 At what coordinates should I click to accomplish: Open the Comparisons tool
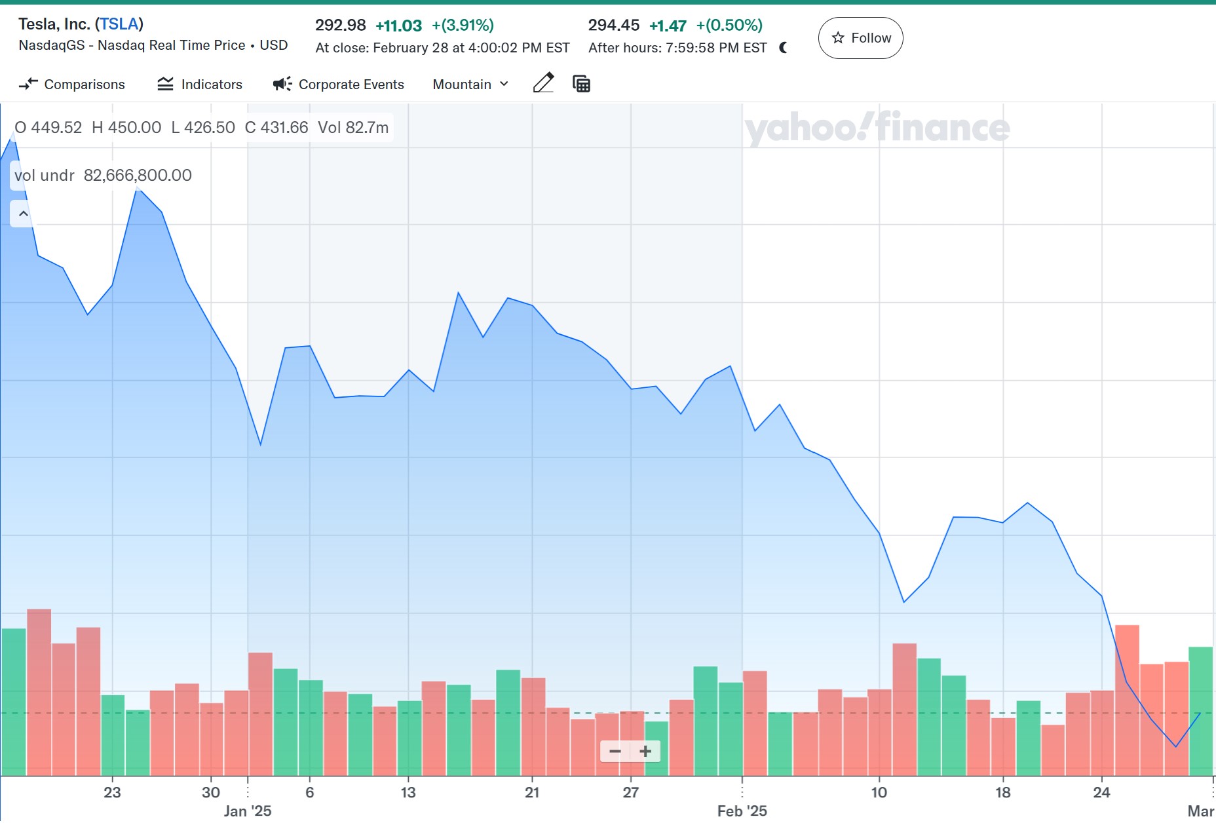coord(72,85)
